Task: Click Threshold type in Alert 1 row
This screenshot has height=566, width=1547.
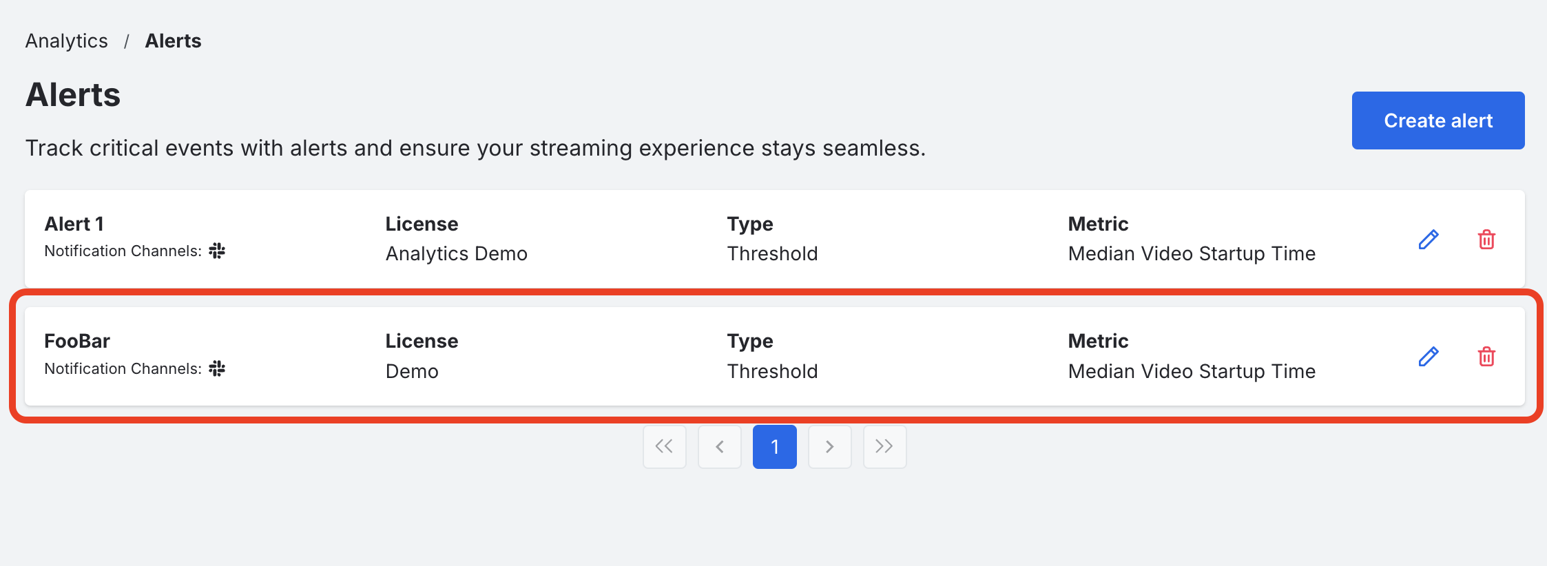Action: [772, 253]
